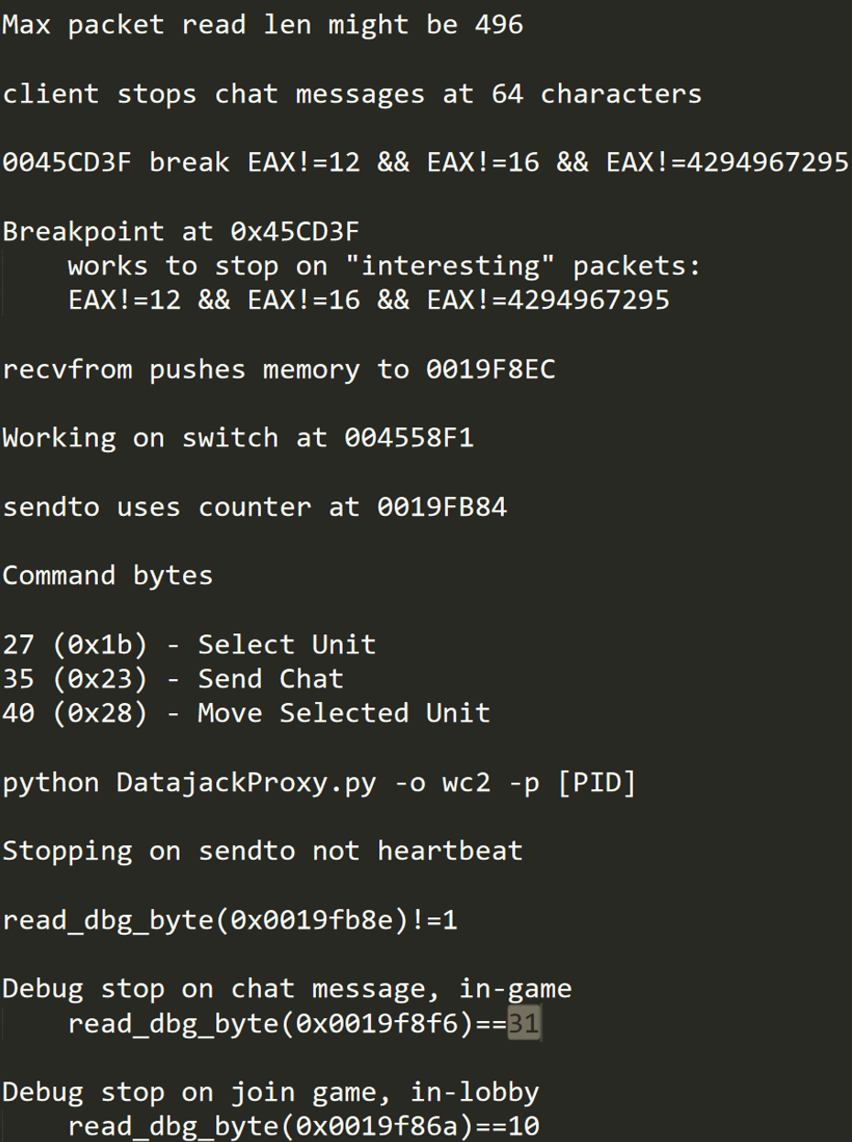The height and width of the screenshot is (1142, 852).
Task: Click 'Debug stop on chat message, in-game'
Action: coord(287,989)
